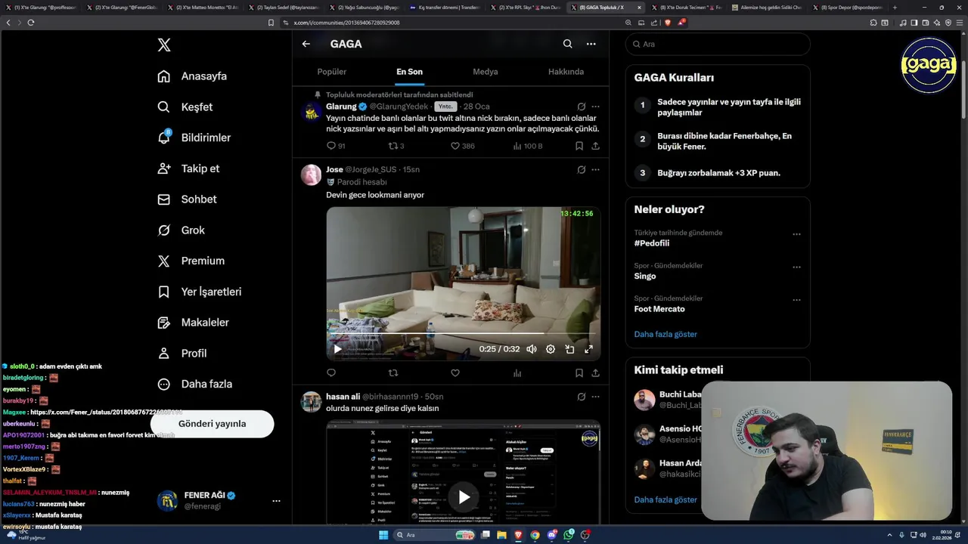
Task: Open Makaleler articles
Action: [193, 323]
